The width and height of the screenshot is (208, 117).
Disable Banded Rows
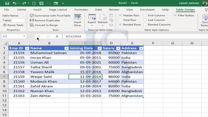(x=120, y=24)
